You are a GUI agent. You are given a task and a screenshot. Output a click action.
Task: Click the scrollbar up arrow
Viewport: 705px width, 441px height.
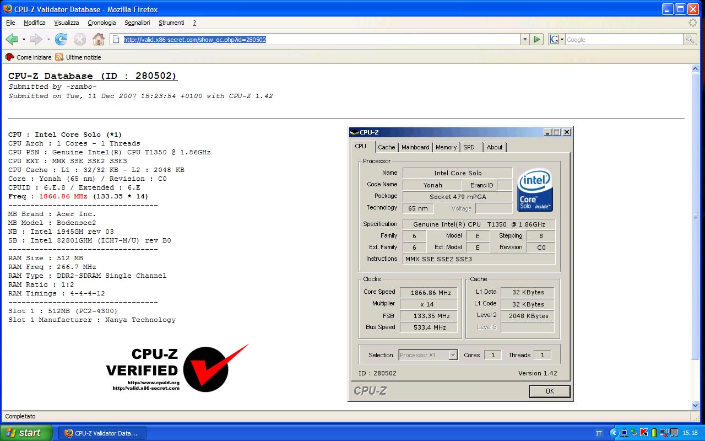[696, 68]
